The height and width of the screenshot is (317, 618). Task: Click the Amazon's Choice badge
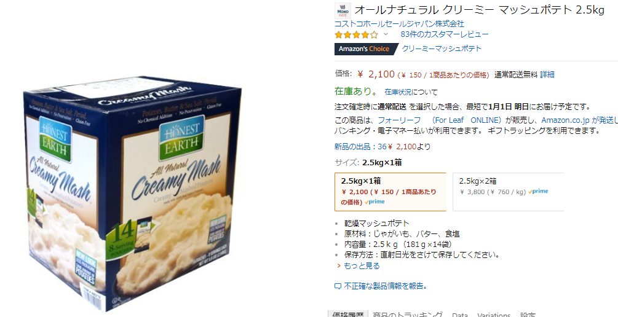pyautogui.click(x=364, y=49)
